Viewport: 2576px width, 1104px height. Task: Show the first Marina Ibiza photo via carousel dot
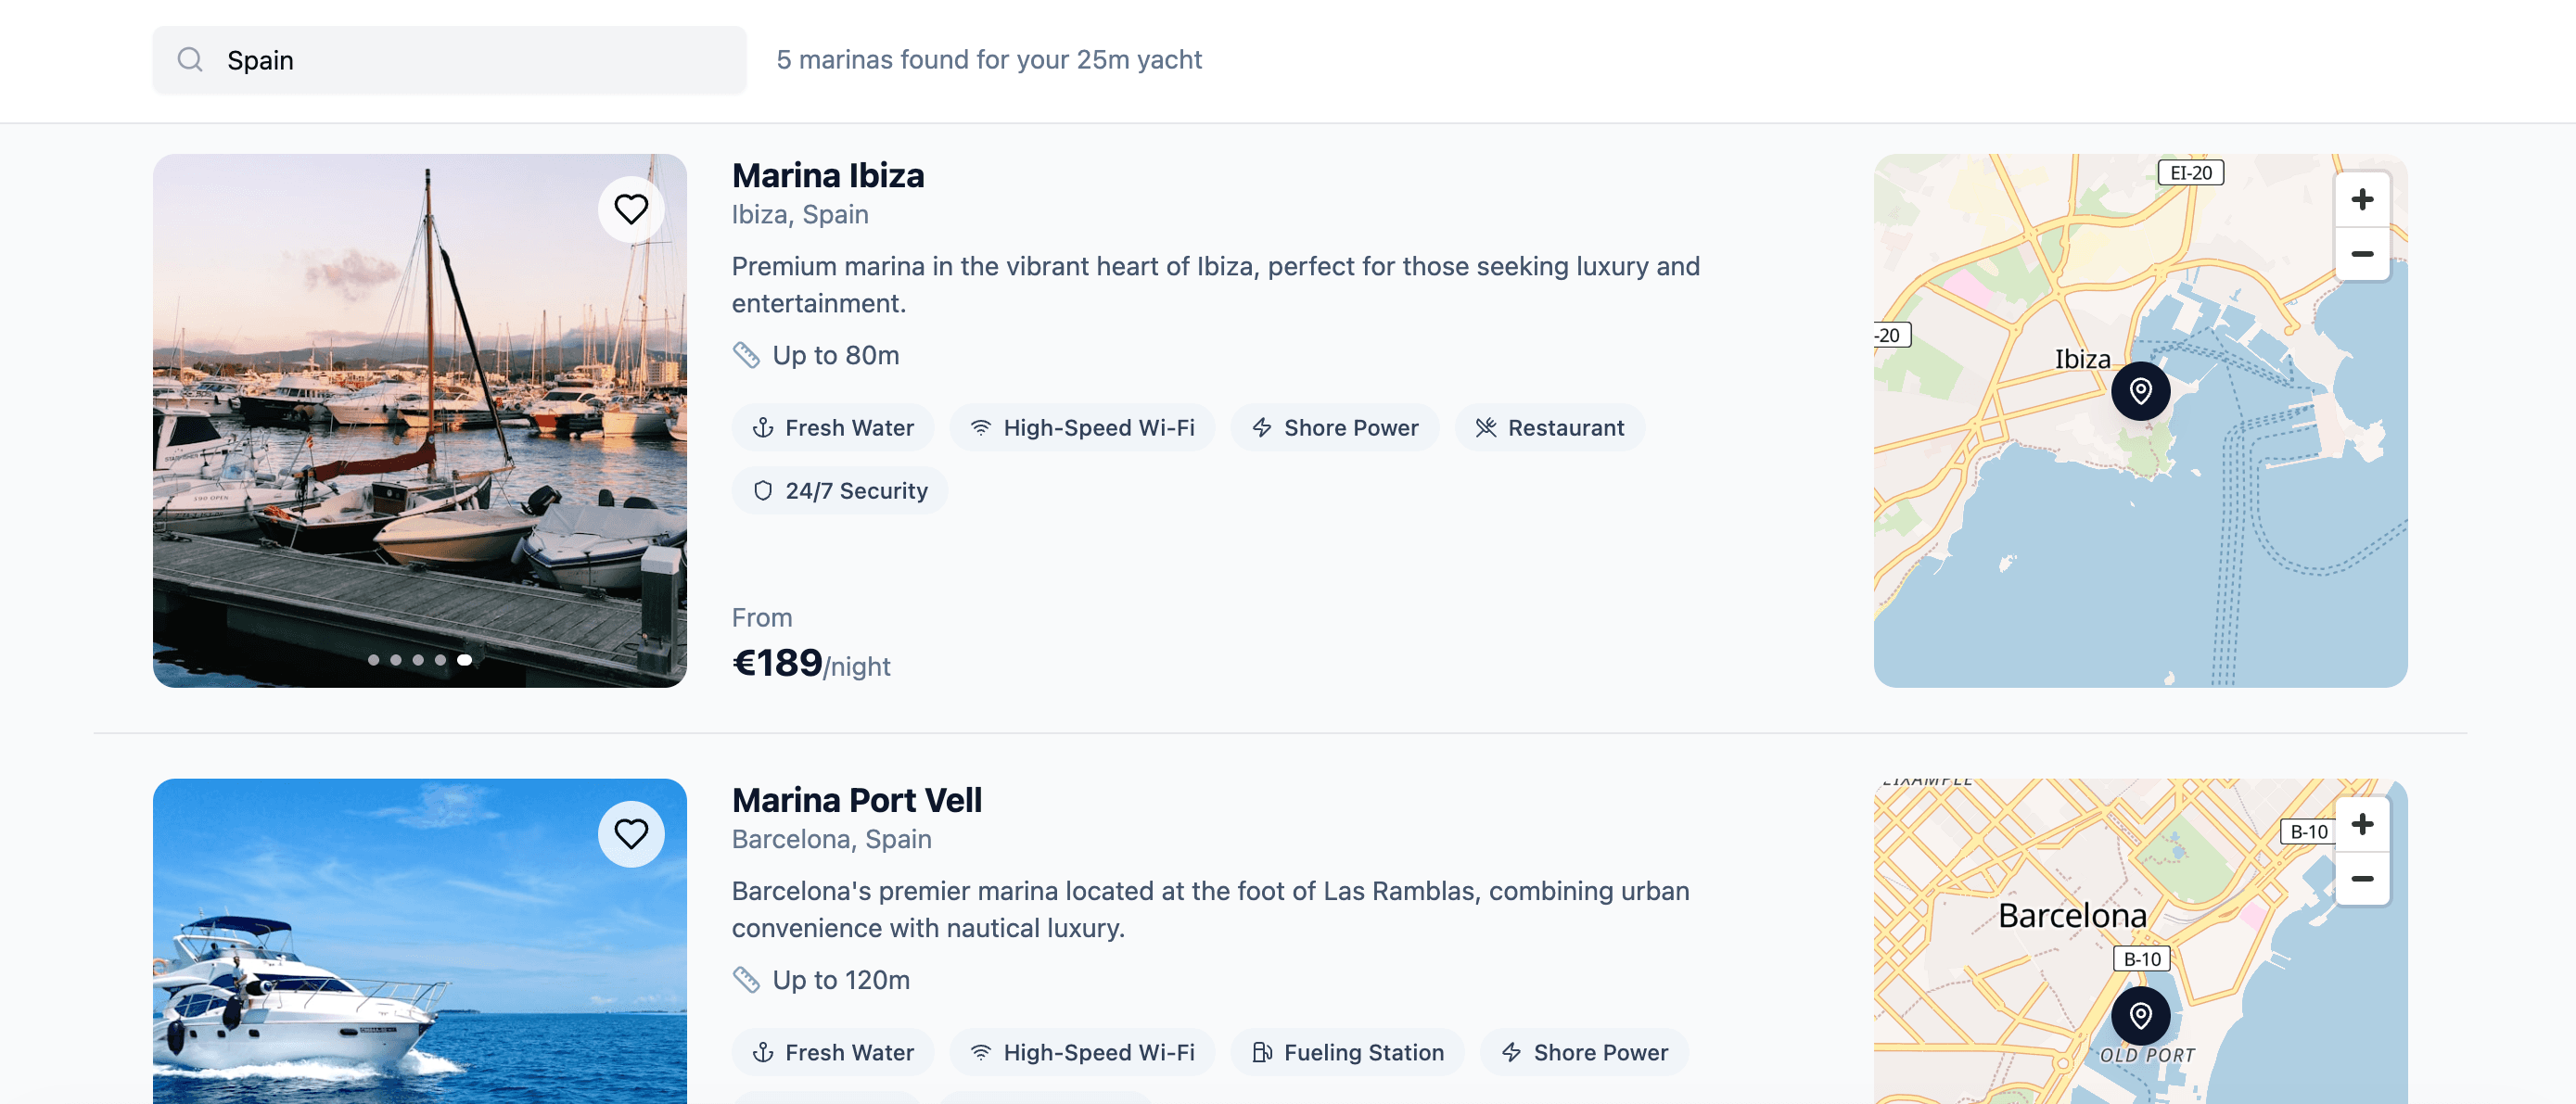click(373, 660)
